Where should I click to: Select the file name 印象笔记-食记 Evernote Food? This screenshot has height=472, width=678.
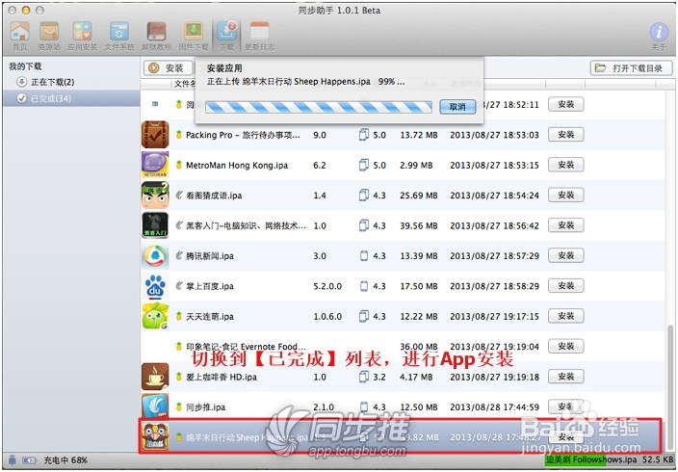tap(246, 347)
